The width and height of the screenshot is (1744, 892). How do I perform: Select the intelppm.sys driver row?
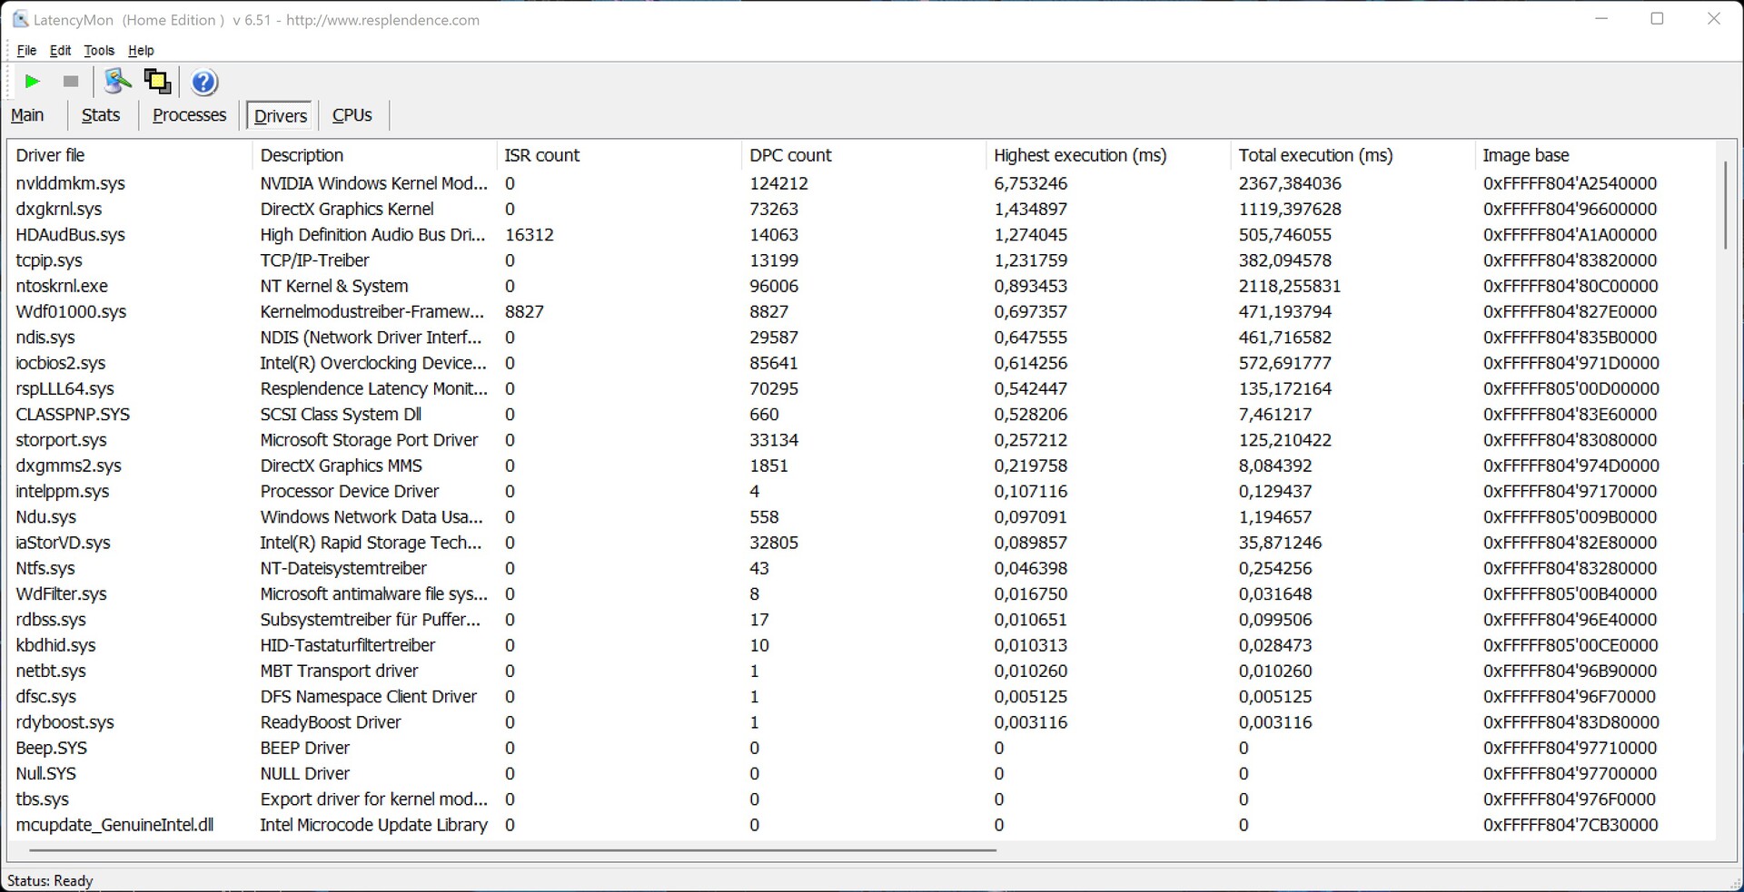coord(862,491)
